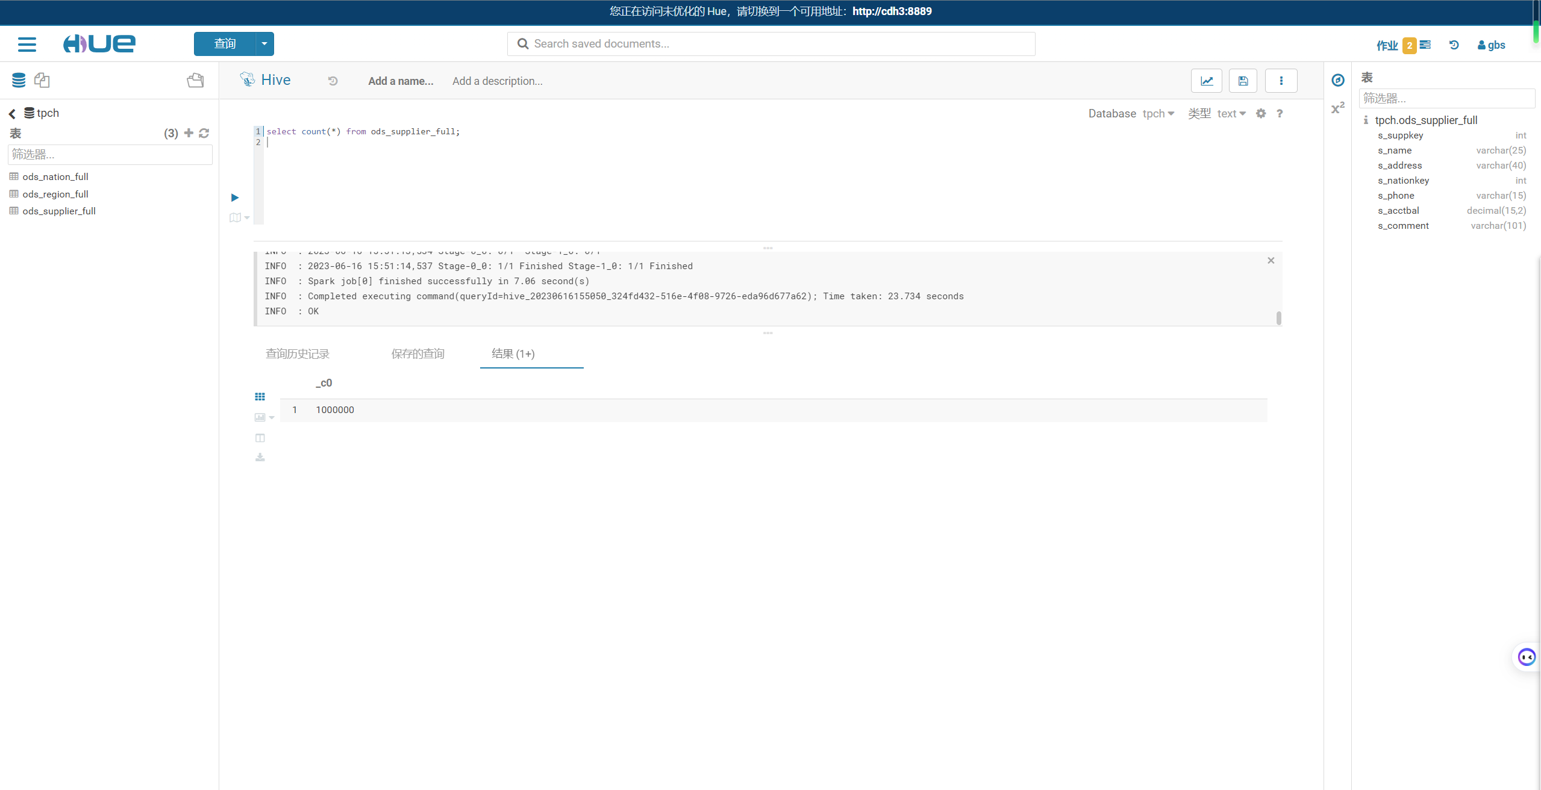Click the chart results toolbar icon

tap(260, 417)
